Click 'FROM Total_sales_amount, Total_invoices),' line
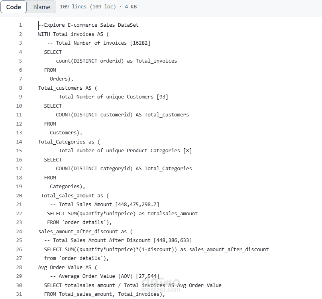The image size is (322, 299). [104, 294]
